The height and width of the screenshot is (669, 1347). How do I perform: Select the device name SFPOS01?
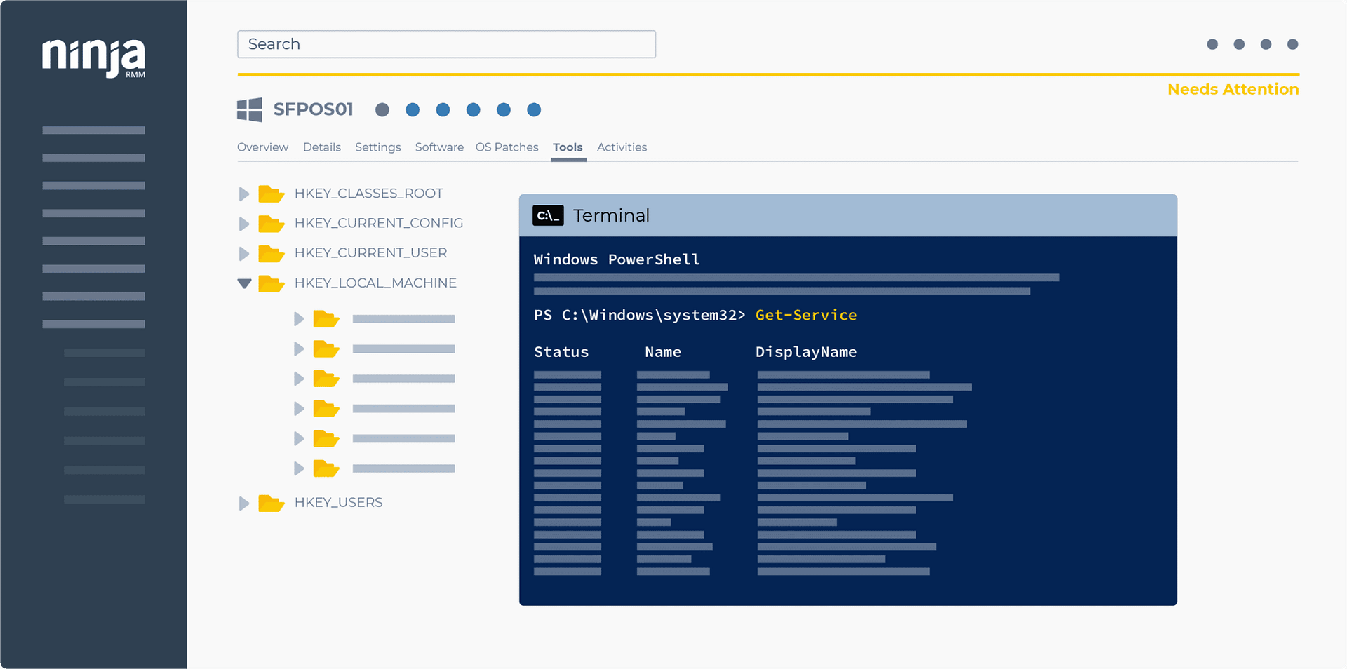coord(314,109)
